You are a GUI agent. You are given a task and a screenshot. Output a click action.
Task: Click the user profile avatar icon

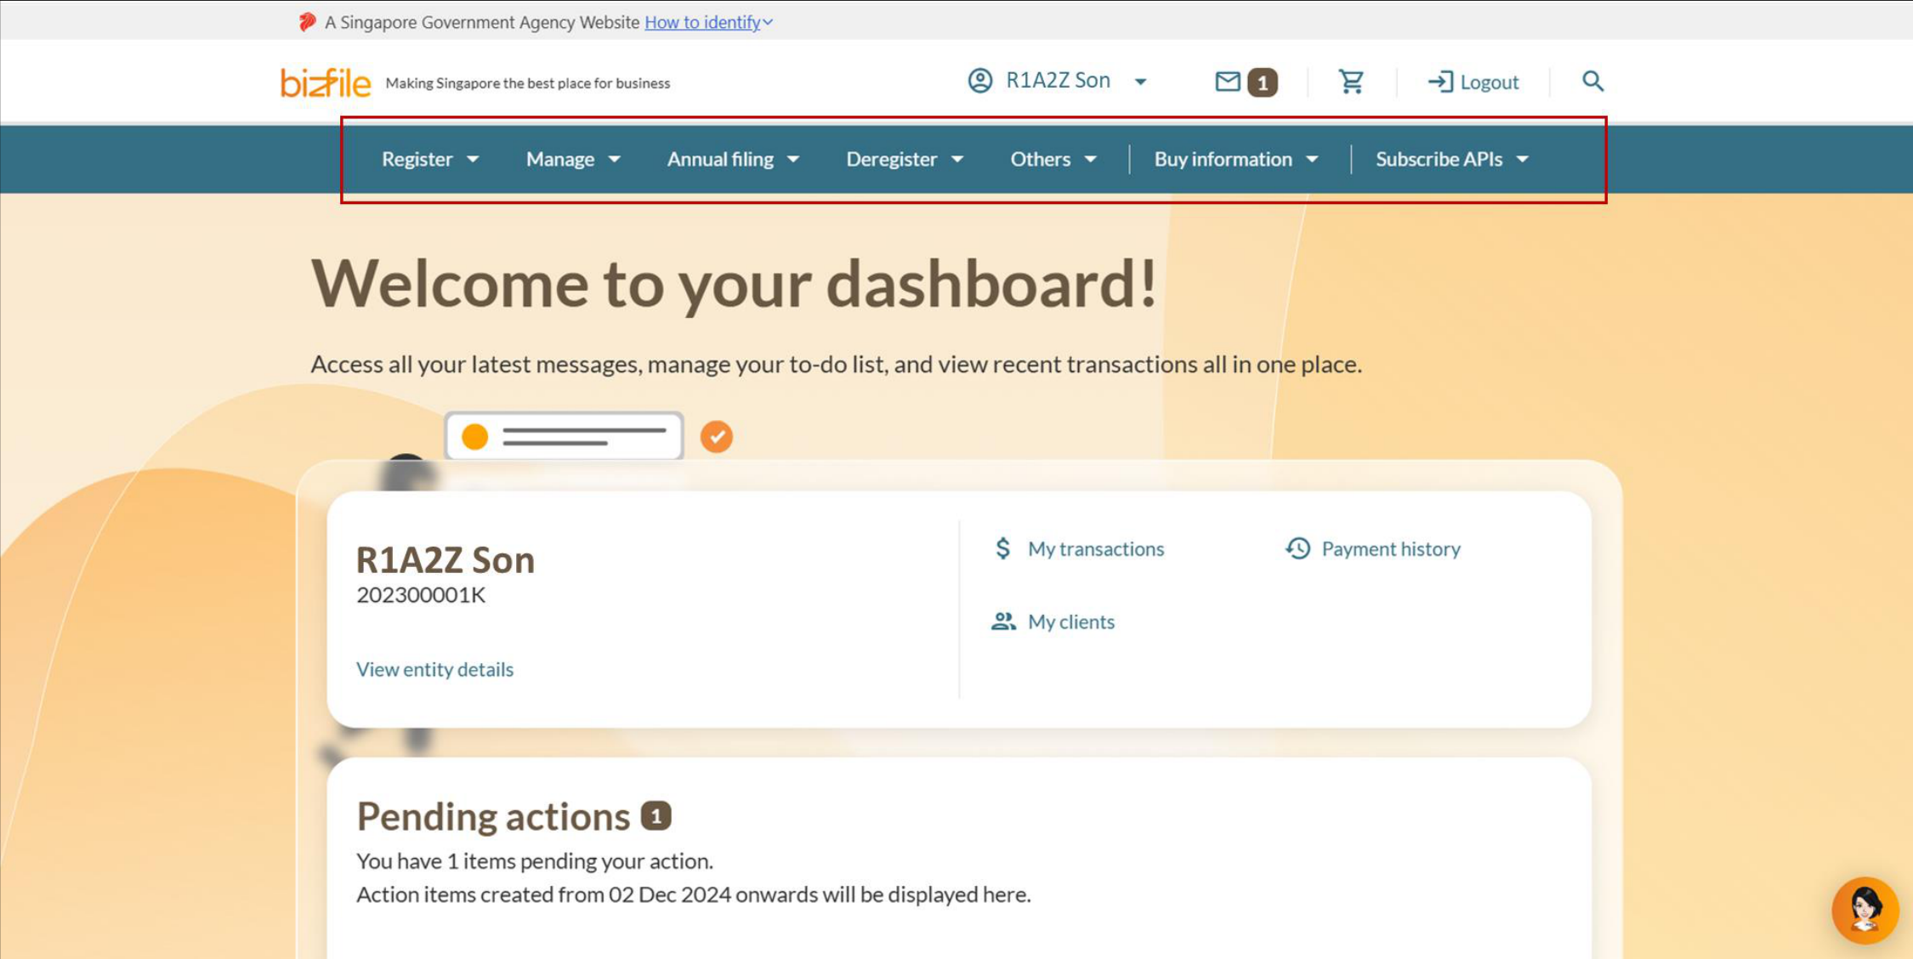[x=979, y=80]
